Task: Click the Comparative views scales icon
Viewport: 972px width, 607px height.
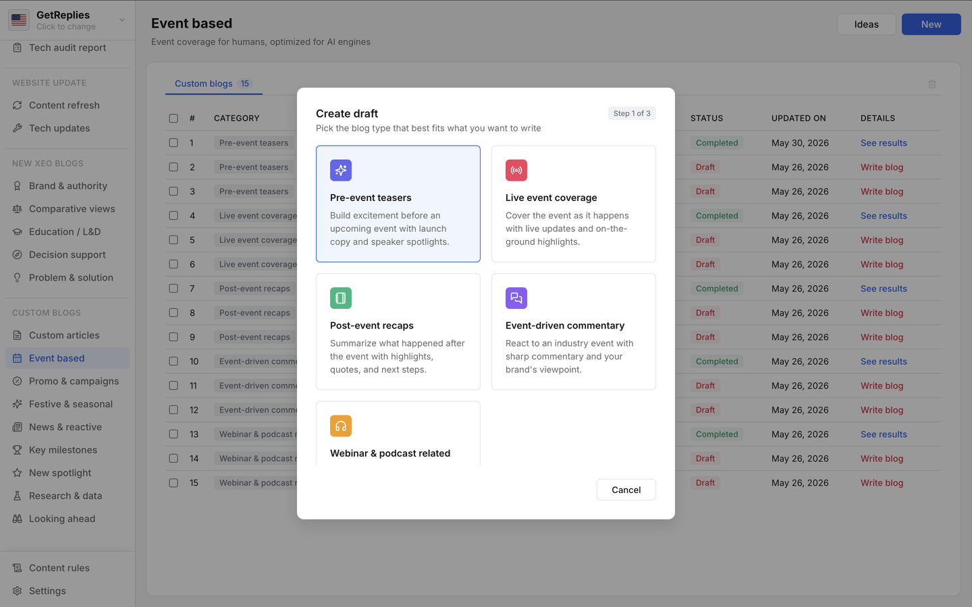Action: [x=18, y=209]
